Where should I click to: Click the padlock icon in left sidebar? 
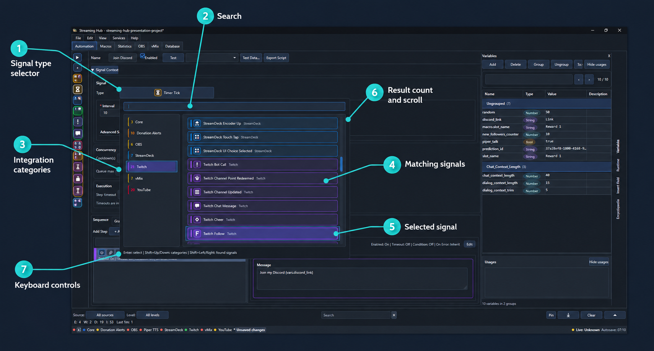tap(78, 179)
